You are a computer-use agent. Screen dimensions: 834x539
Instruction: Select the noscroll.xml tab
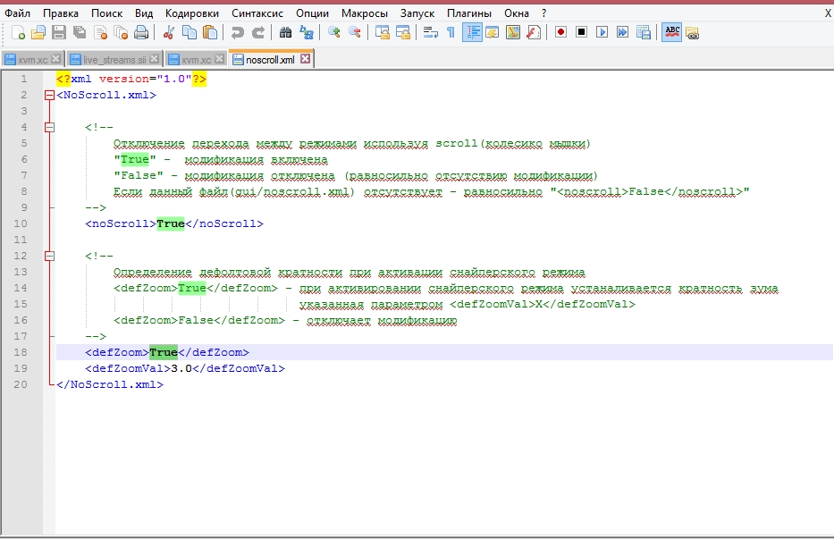point(270,60)
